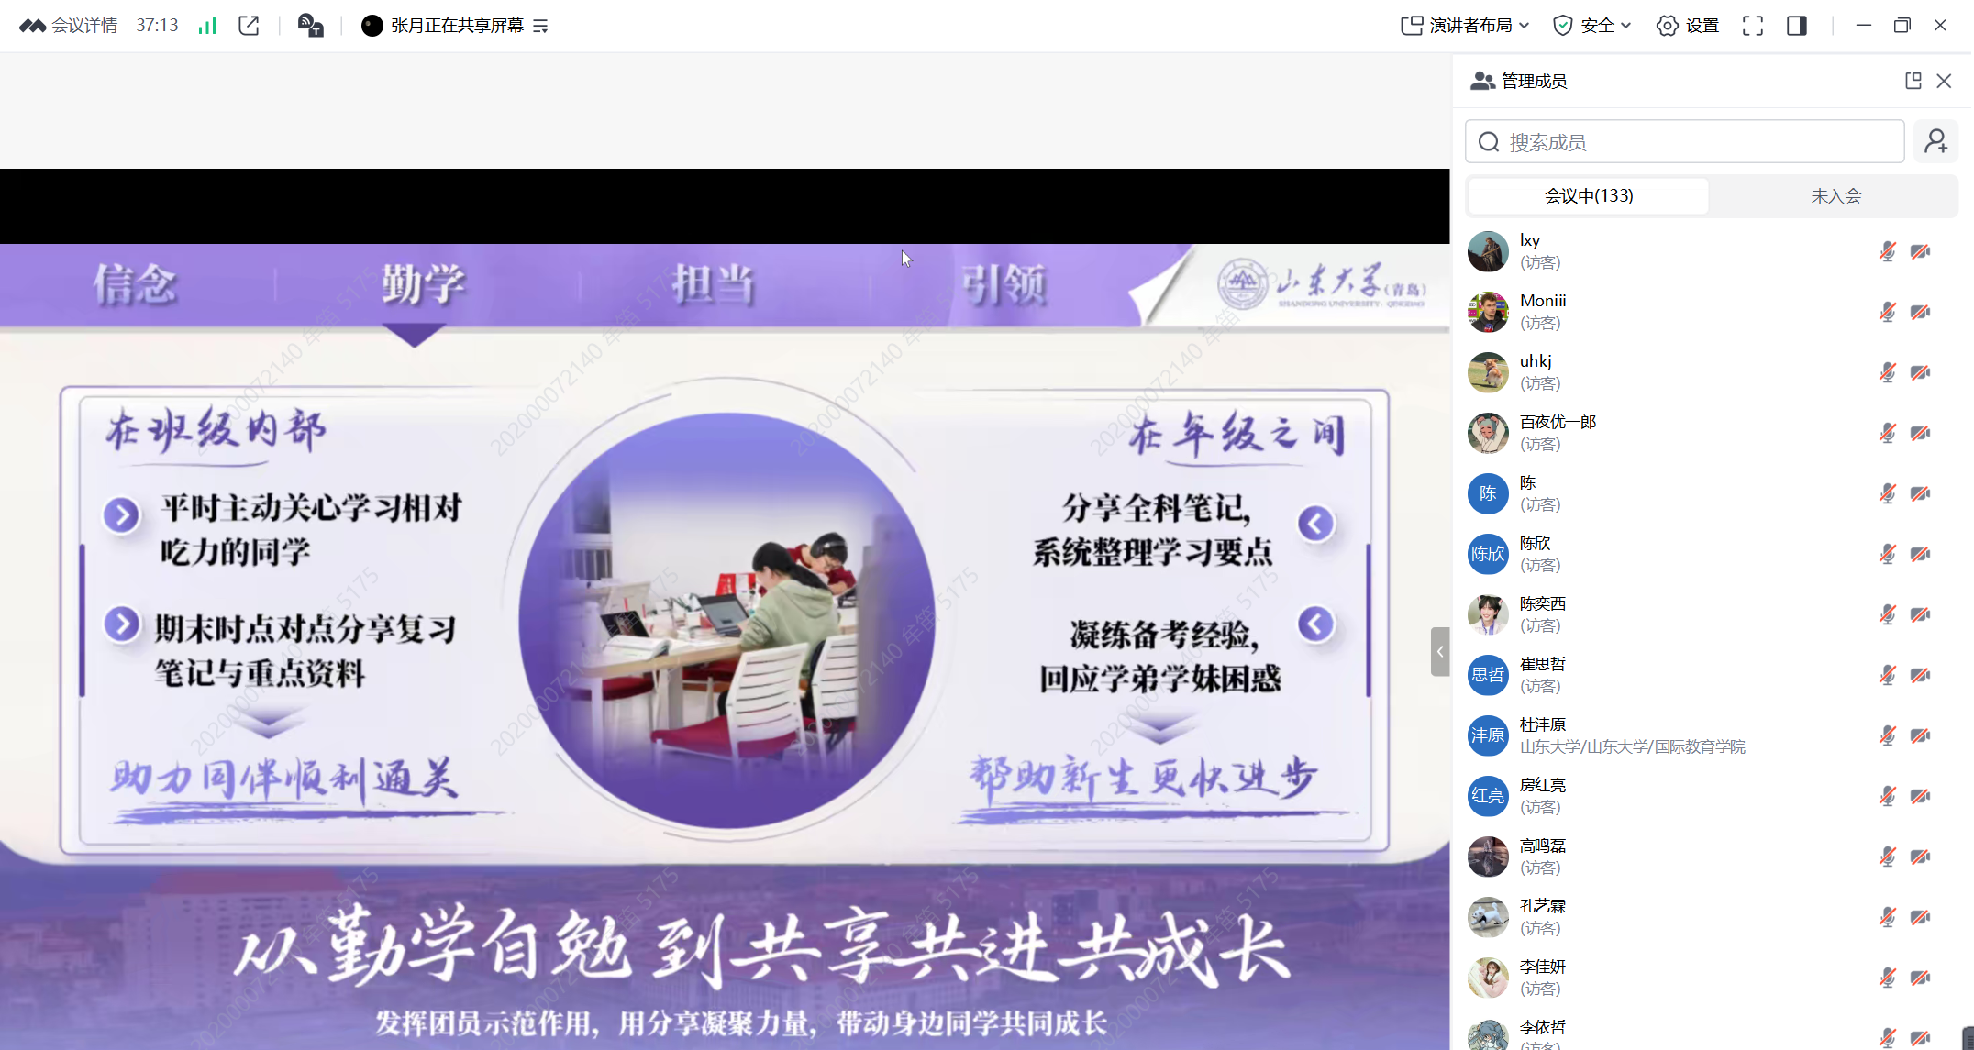
Task: Click the share meeting link icon
Action: coord(249,26)
